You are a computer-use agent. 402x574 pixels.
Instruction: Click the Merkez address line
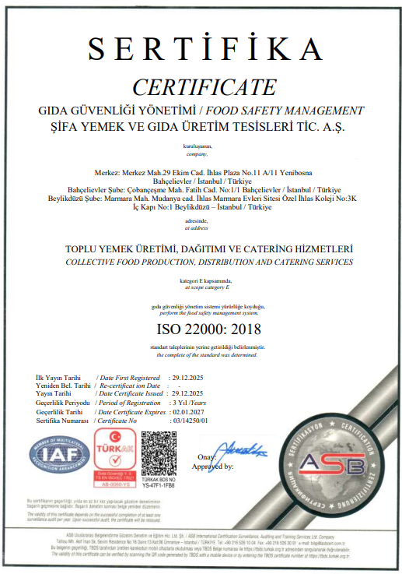(x=203, y=172)
